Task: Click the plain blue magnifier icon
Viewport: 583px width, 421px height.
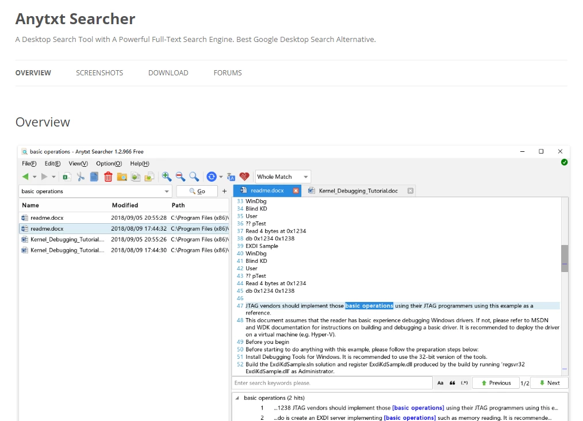Action: pyautogui.click(x=194, y=177)
